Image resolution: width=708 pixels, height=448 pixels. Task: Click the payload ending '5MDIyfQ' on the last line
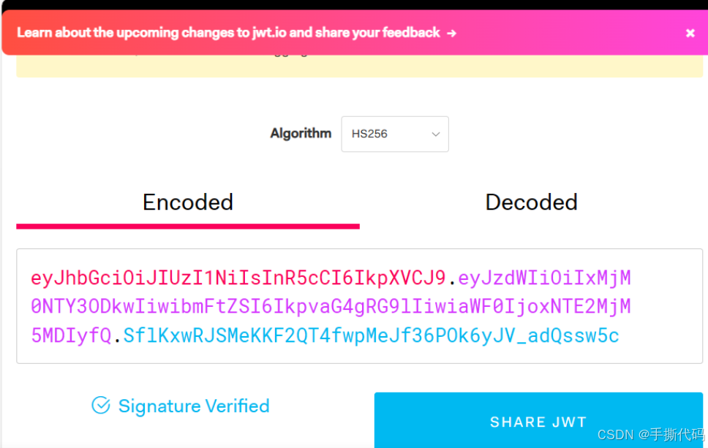pos(71,335)
